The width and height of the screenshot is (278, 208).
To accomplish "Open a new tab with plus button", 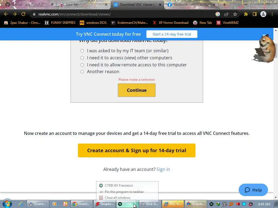I will (x=225, y=5).
